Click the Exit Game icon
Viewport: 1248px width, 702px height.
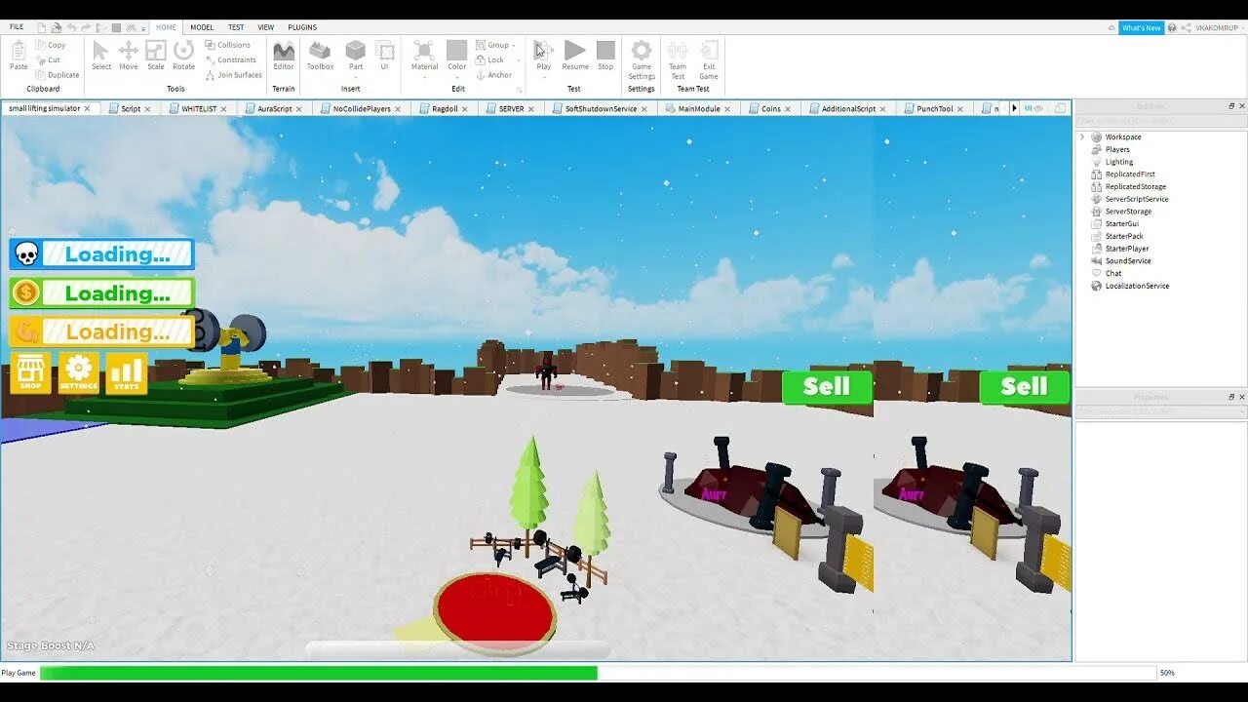pyautogui.click(x=709, y=51)
